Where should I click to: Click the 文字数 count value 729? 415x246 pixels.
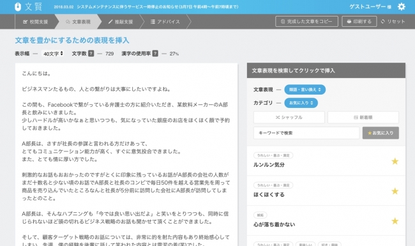[109, 54]
